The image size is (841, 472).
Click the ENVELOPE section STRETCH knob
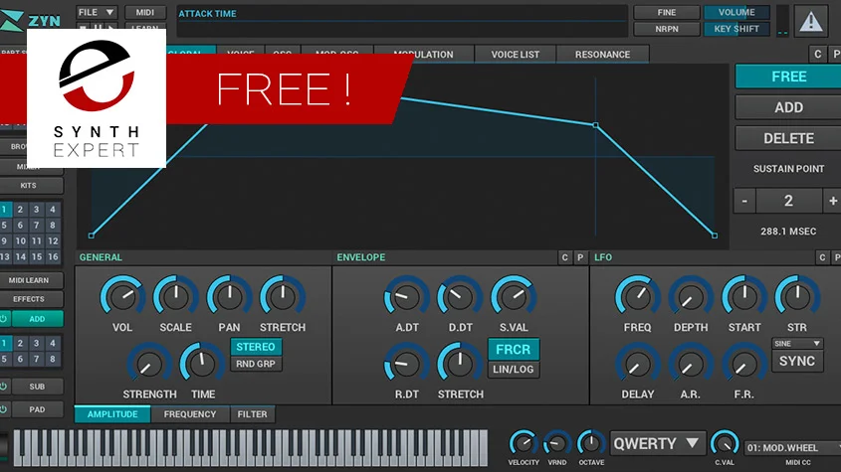tap(460, 364)
